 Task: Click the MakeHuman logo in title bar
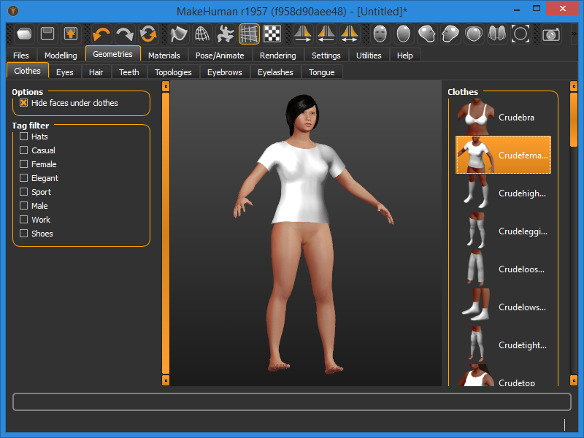coord(13,11)
